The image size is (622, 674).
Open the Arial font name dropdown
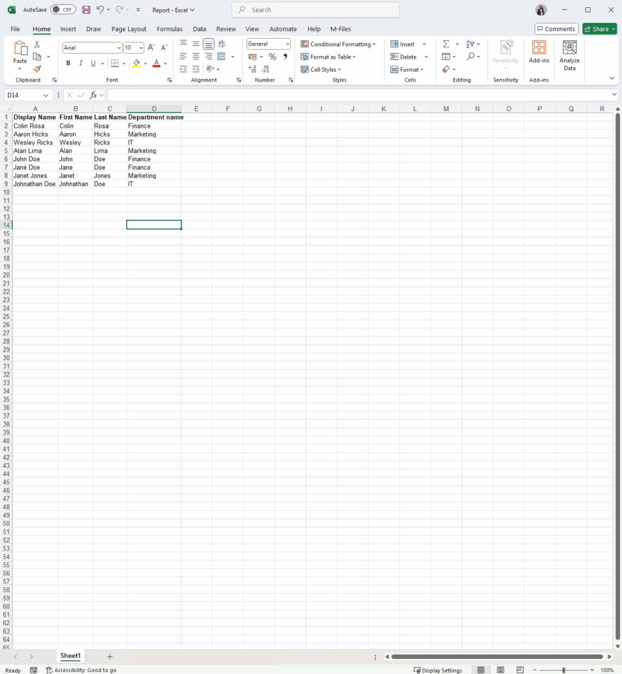(x=118, y=48)
